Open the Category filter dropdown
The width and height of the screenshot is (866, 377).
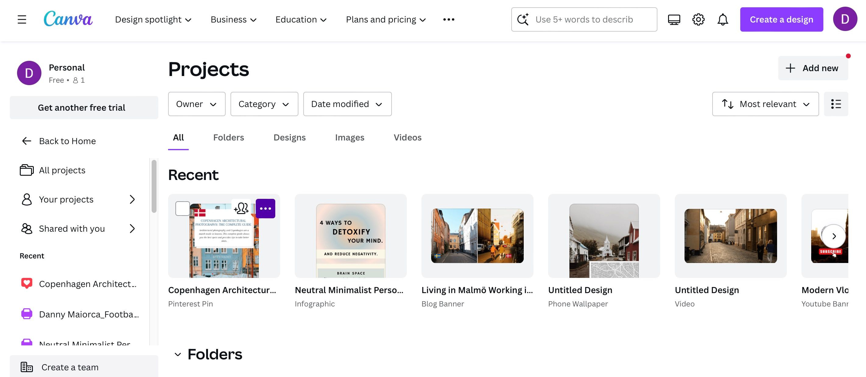point(264,104)
